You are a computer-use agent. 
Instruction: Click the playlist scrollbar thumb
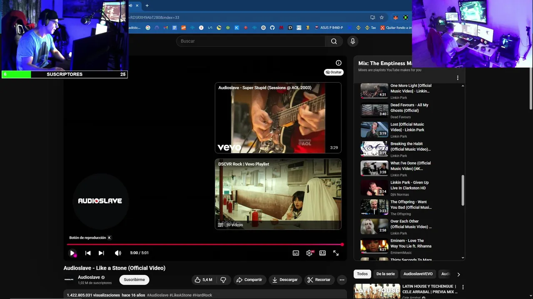coord(463,190)
